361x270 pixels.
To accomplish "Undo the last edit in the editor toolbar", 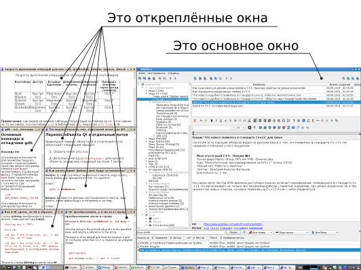I will coord(201,121).
